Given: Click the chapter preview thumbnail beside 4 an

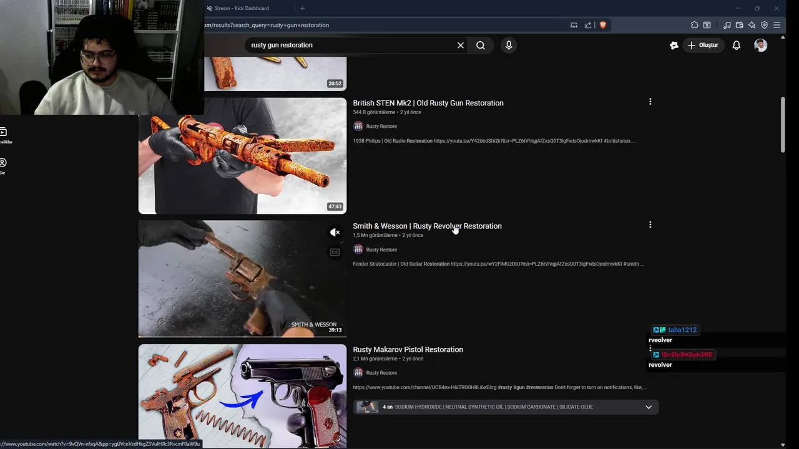Looking at the screenshot, I should coord(367,407).
